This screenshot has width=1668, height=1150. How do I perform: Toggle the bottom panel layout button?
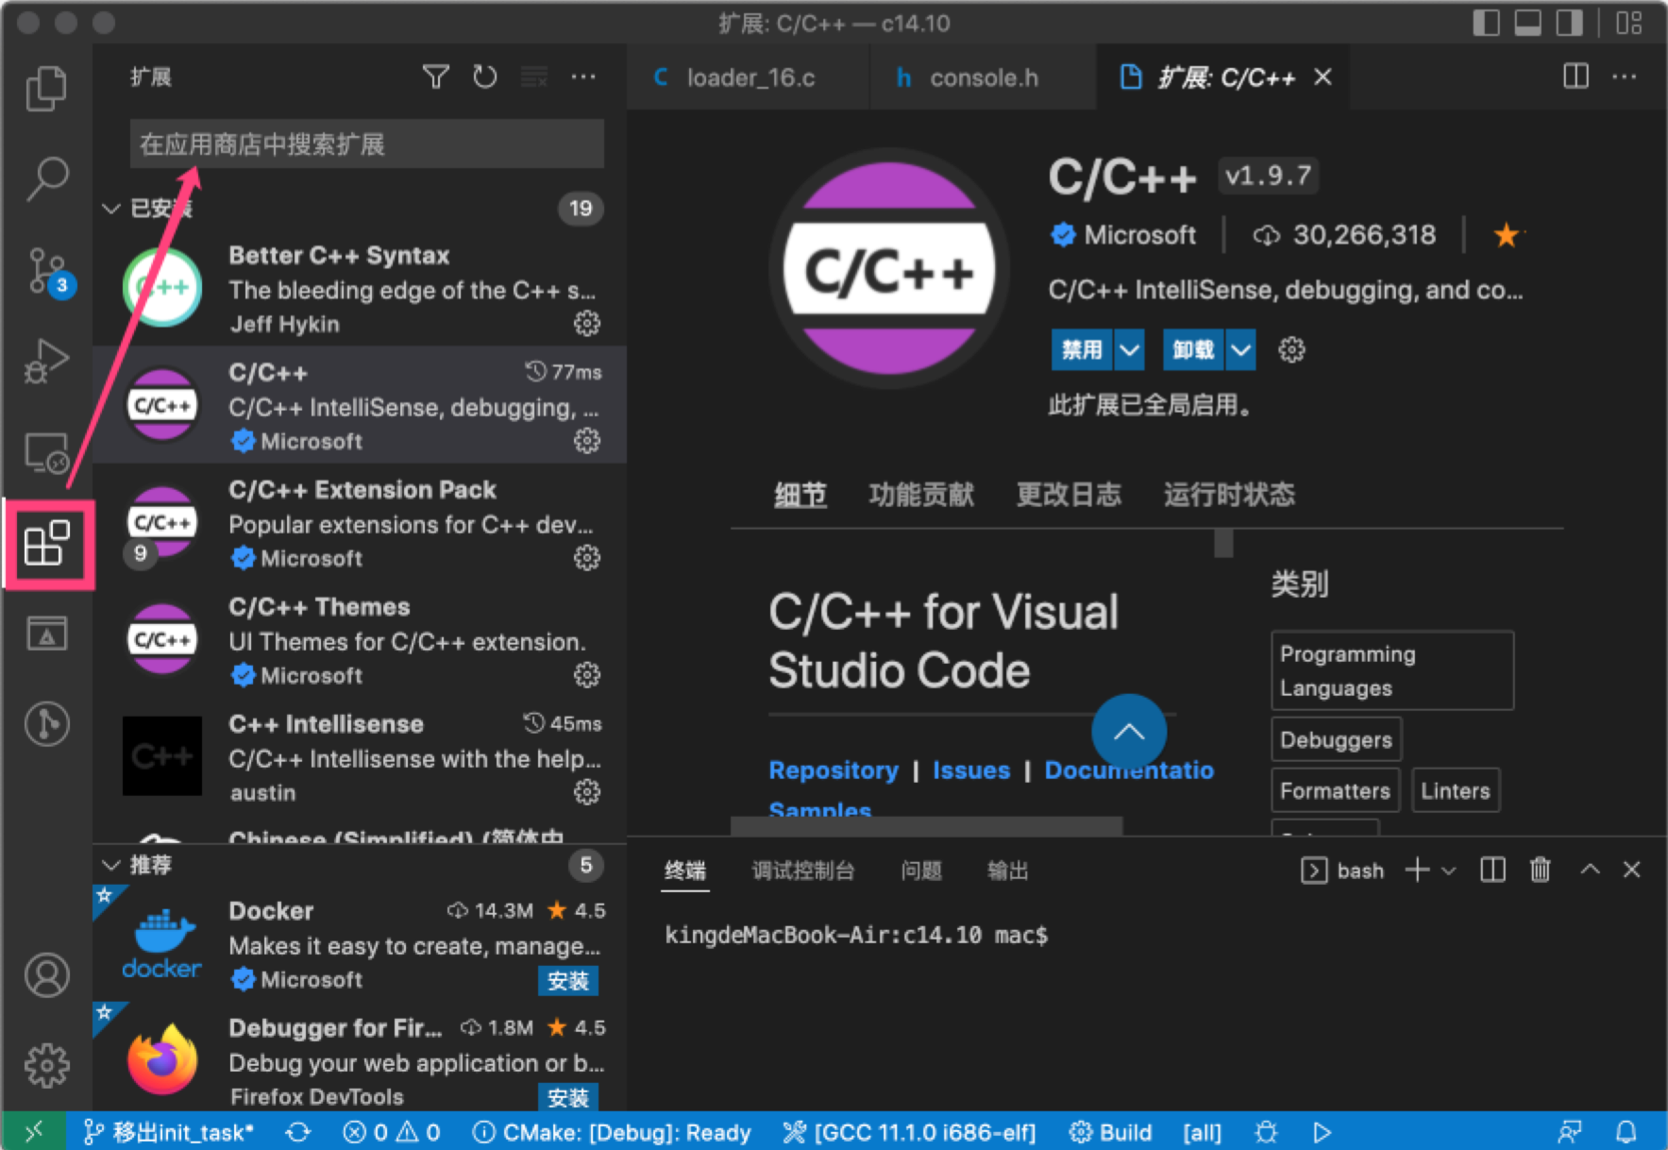pos(1527,23)
